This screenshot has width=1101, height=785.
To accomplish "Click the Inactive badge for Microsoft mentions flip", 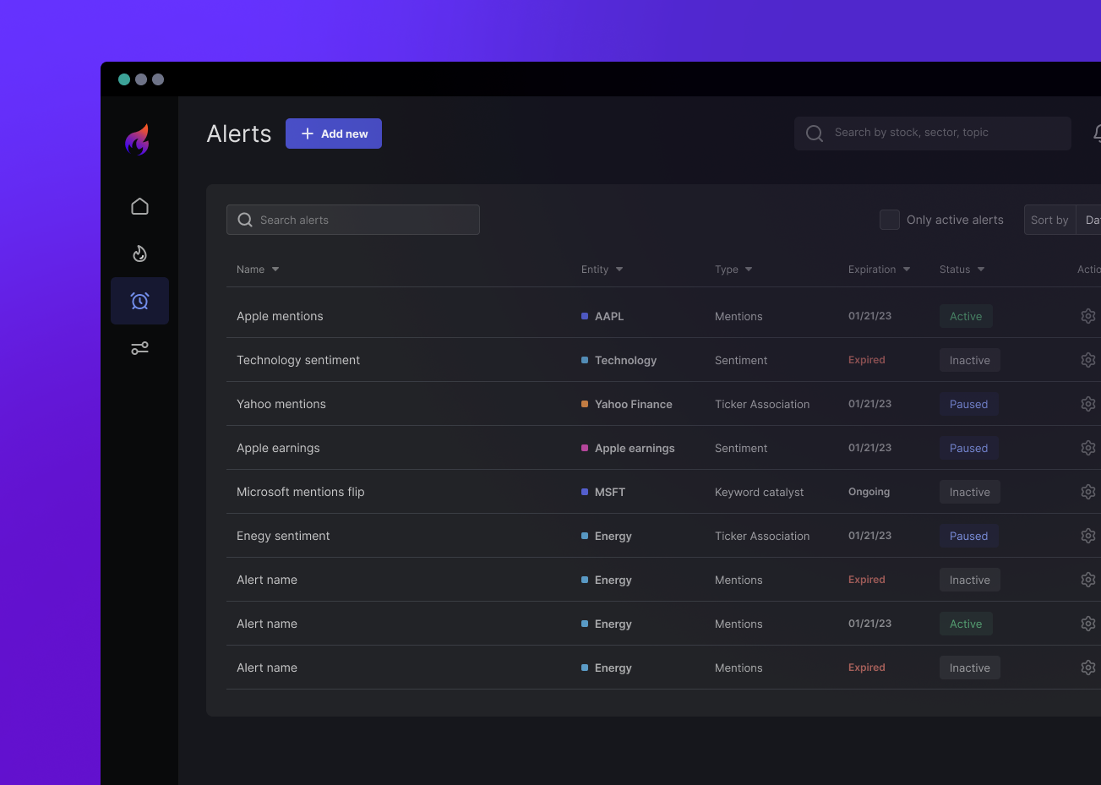I will [x=970, y=492].
